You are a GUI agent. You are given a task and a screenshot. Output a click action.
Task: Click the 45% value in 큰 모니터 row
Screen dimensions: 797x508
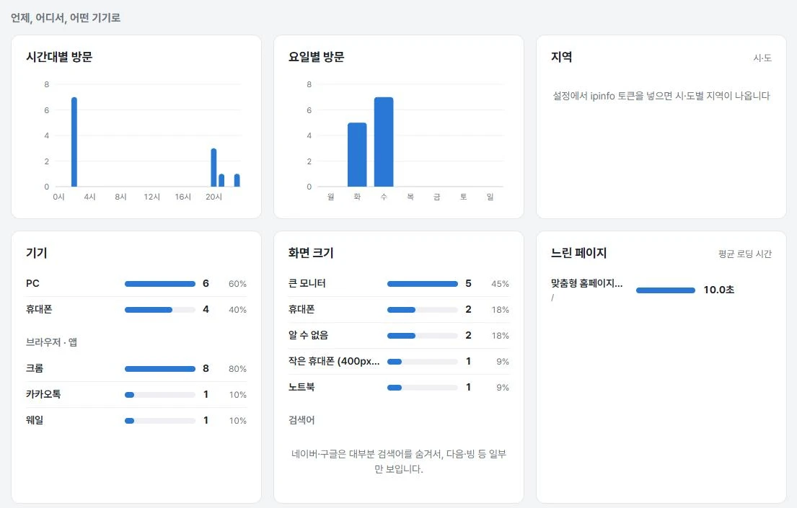pos(500,284)
